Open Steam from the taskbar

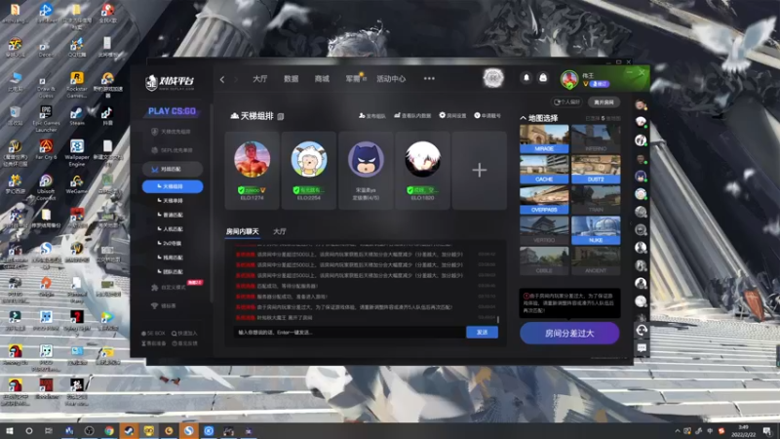[x=129, y=430]
